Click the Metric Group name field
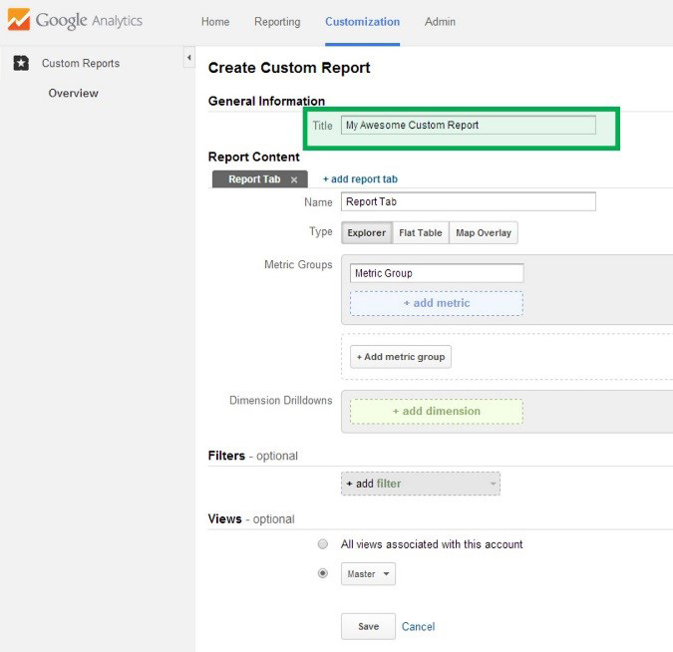 (437, 273)
